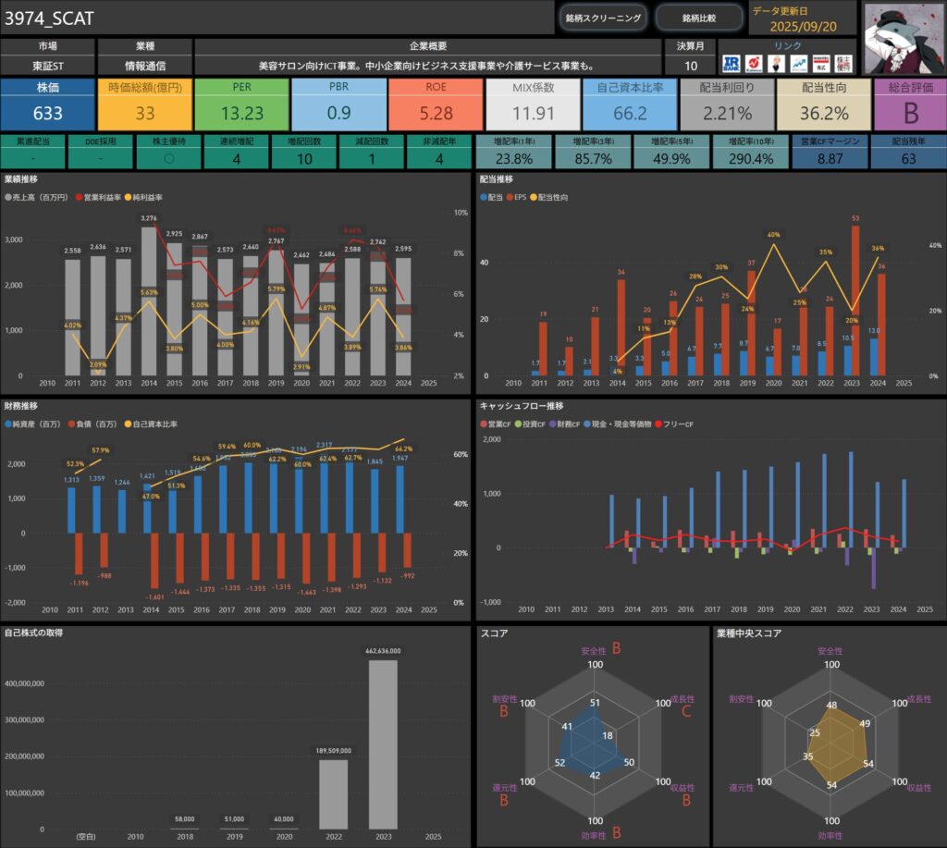Click the red checkmark link icon
The height and width of the screenshot is (848, 947).
(754, 63)
